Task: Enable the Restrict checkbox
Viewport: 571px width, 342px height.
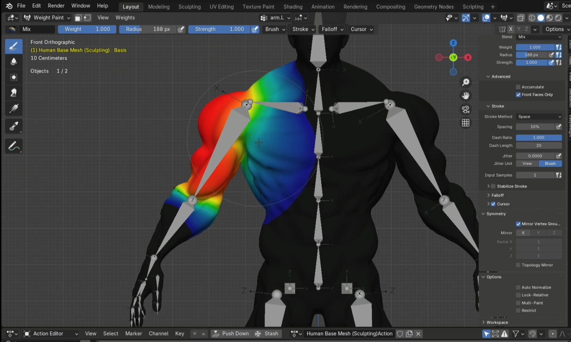Action: tap(518, 311)
